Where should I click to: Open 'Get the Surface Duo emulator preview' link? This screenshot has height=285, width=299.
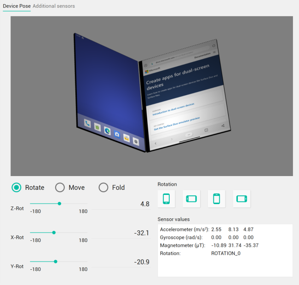[177, 124]
